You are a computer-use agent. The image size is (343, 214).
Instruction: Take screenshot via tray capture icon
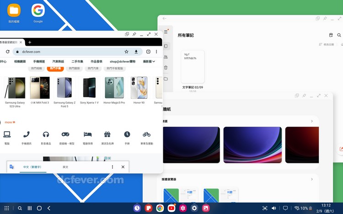pyautogui.click(x=265, y=208)
